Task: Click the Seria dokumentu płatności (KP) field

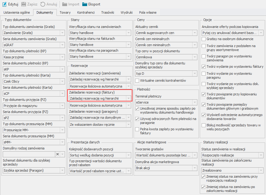Action: [x=31, y=69]
